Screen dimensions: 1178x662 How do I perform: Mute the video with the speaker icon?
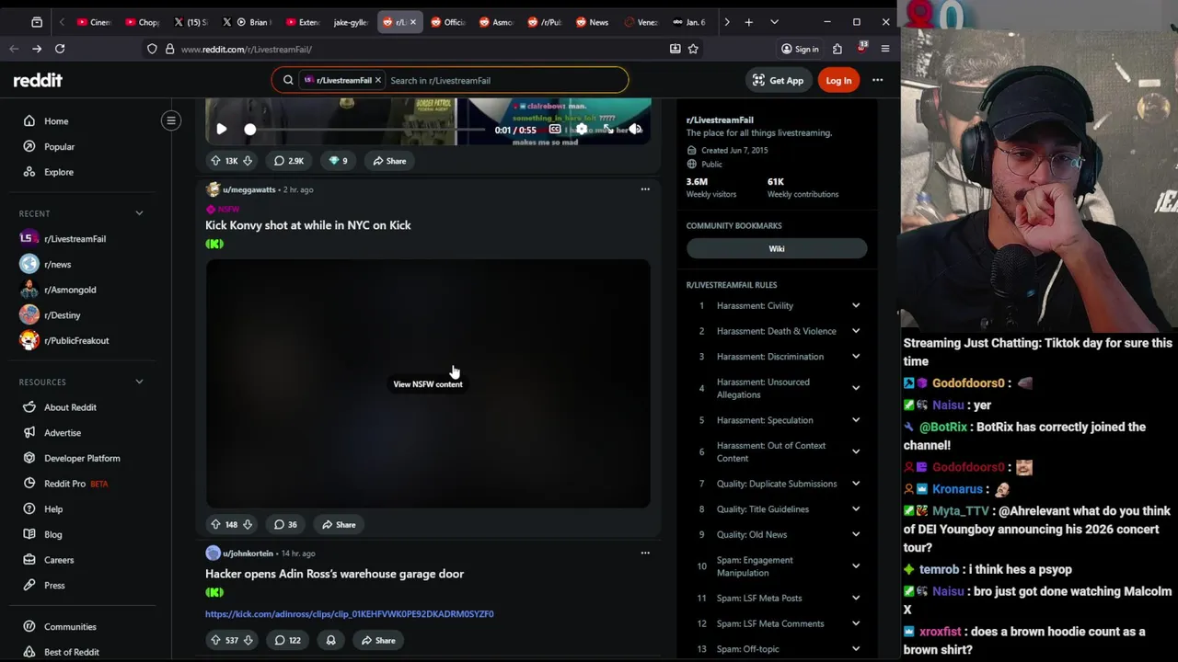[x=635, y=130]
